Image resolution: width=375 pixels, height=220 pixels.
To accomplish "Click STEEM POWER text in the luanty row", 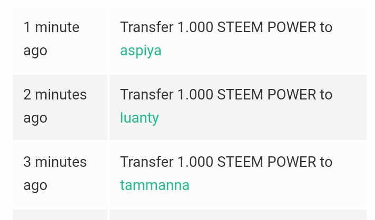I will click(x=267, y=94).
